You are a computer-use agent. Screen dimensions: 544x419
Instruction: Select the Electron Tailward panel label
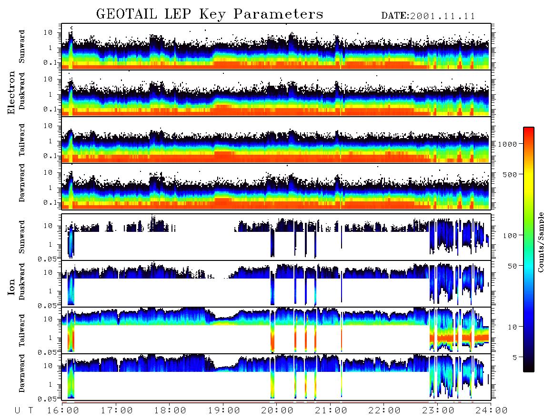pos(22,140)
